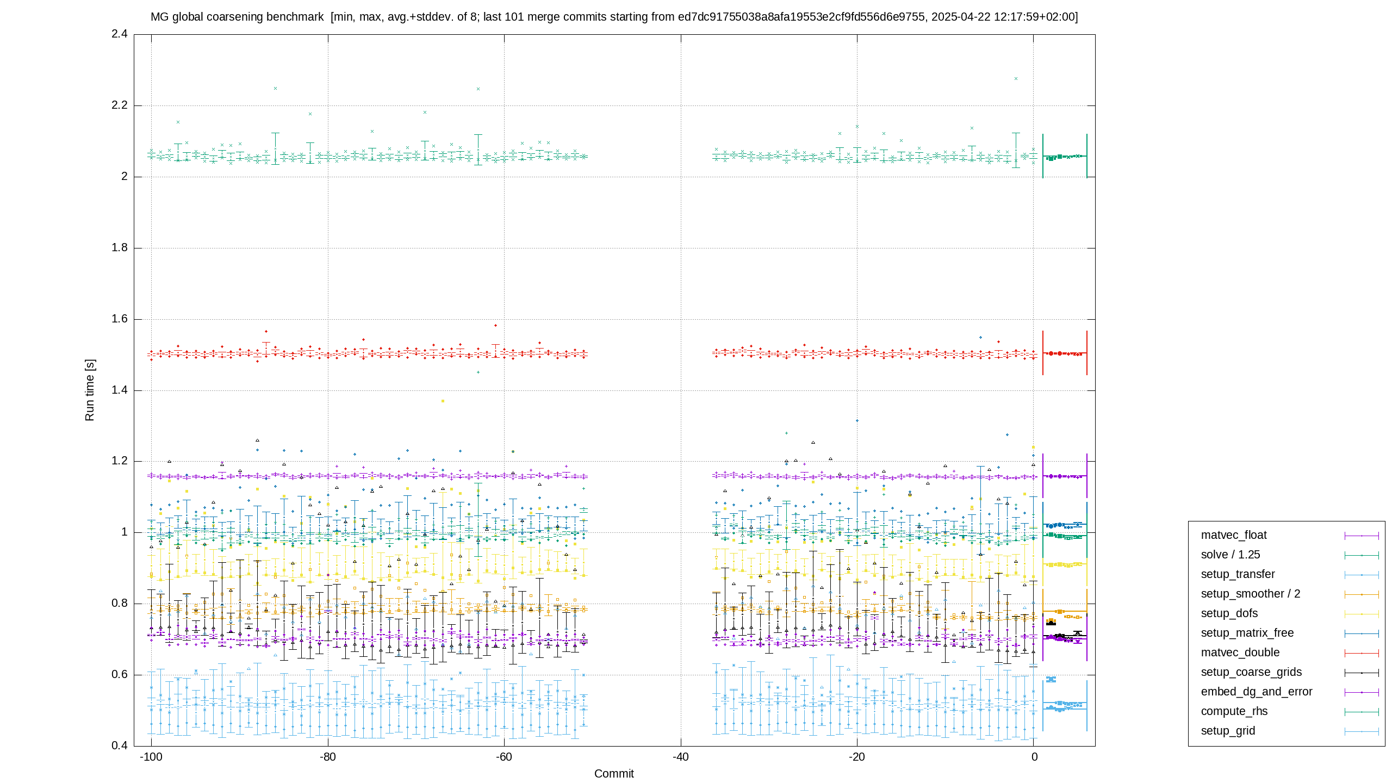Select the setup_grid legend label
Viewport: 1392px width, 783px height.
tap(1228, 731)
